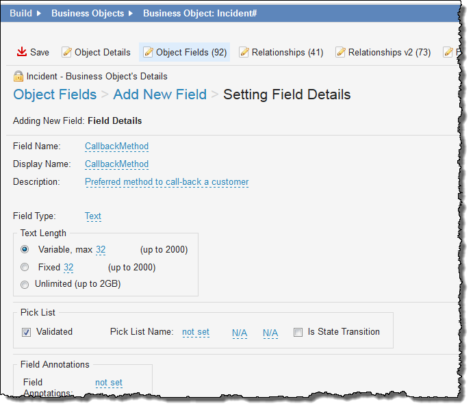Expand the Business Objects breadcrumb arrow
Viewport: 473px width, 408px height.
[x=131, y=13]
